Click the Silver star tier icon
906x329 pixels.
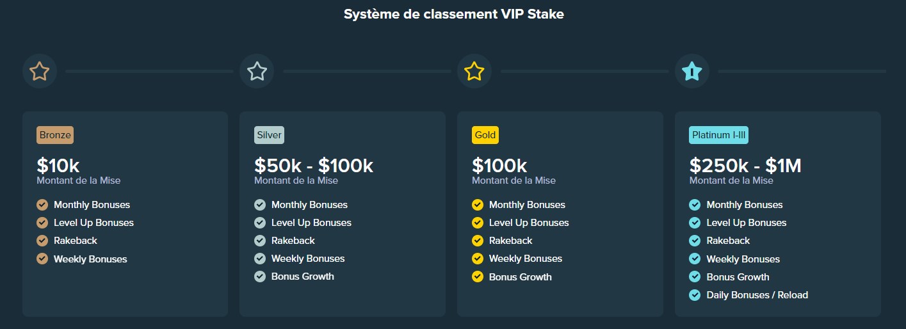tap(257, 71)
